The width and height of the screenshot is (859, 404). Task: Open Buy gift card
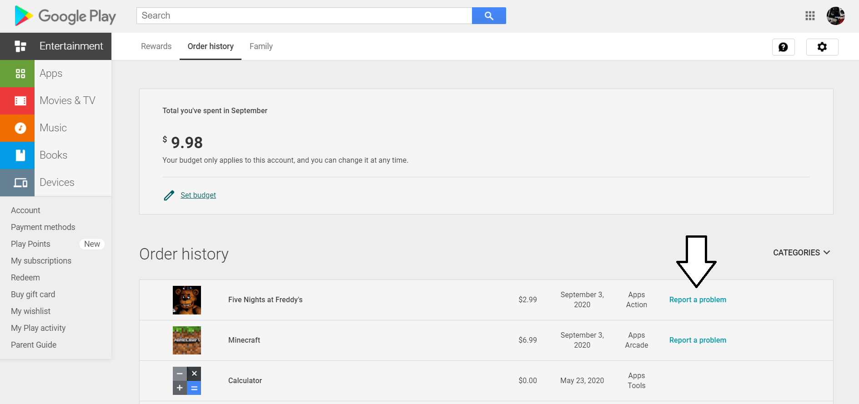tap(33, 294)
